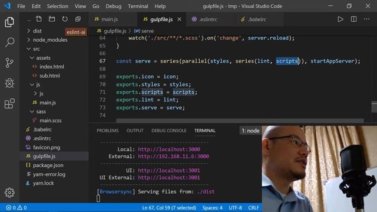The height and width of the screenshot is (212, 377).
Task: Switch to the DEBUG CONSOLE panel tab
Action: pos(169,131)
